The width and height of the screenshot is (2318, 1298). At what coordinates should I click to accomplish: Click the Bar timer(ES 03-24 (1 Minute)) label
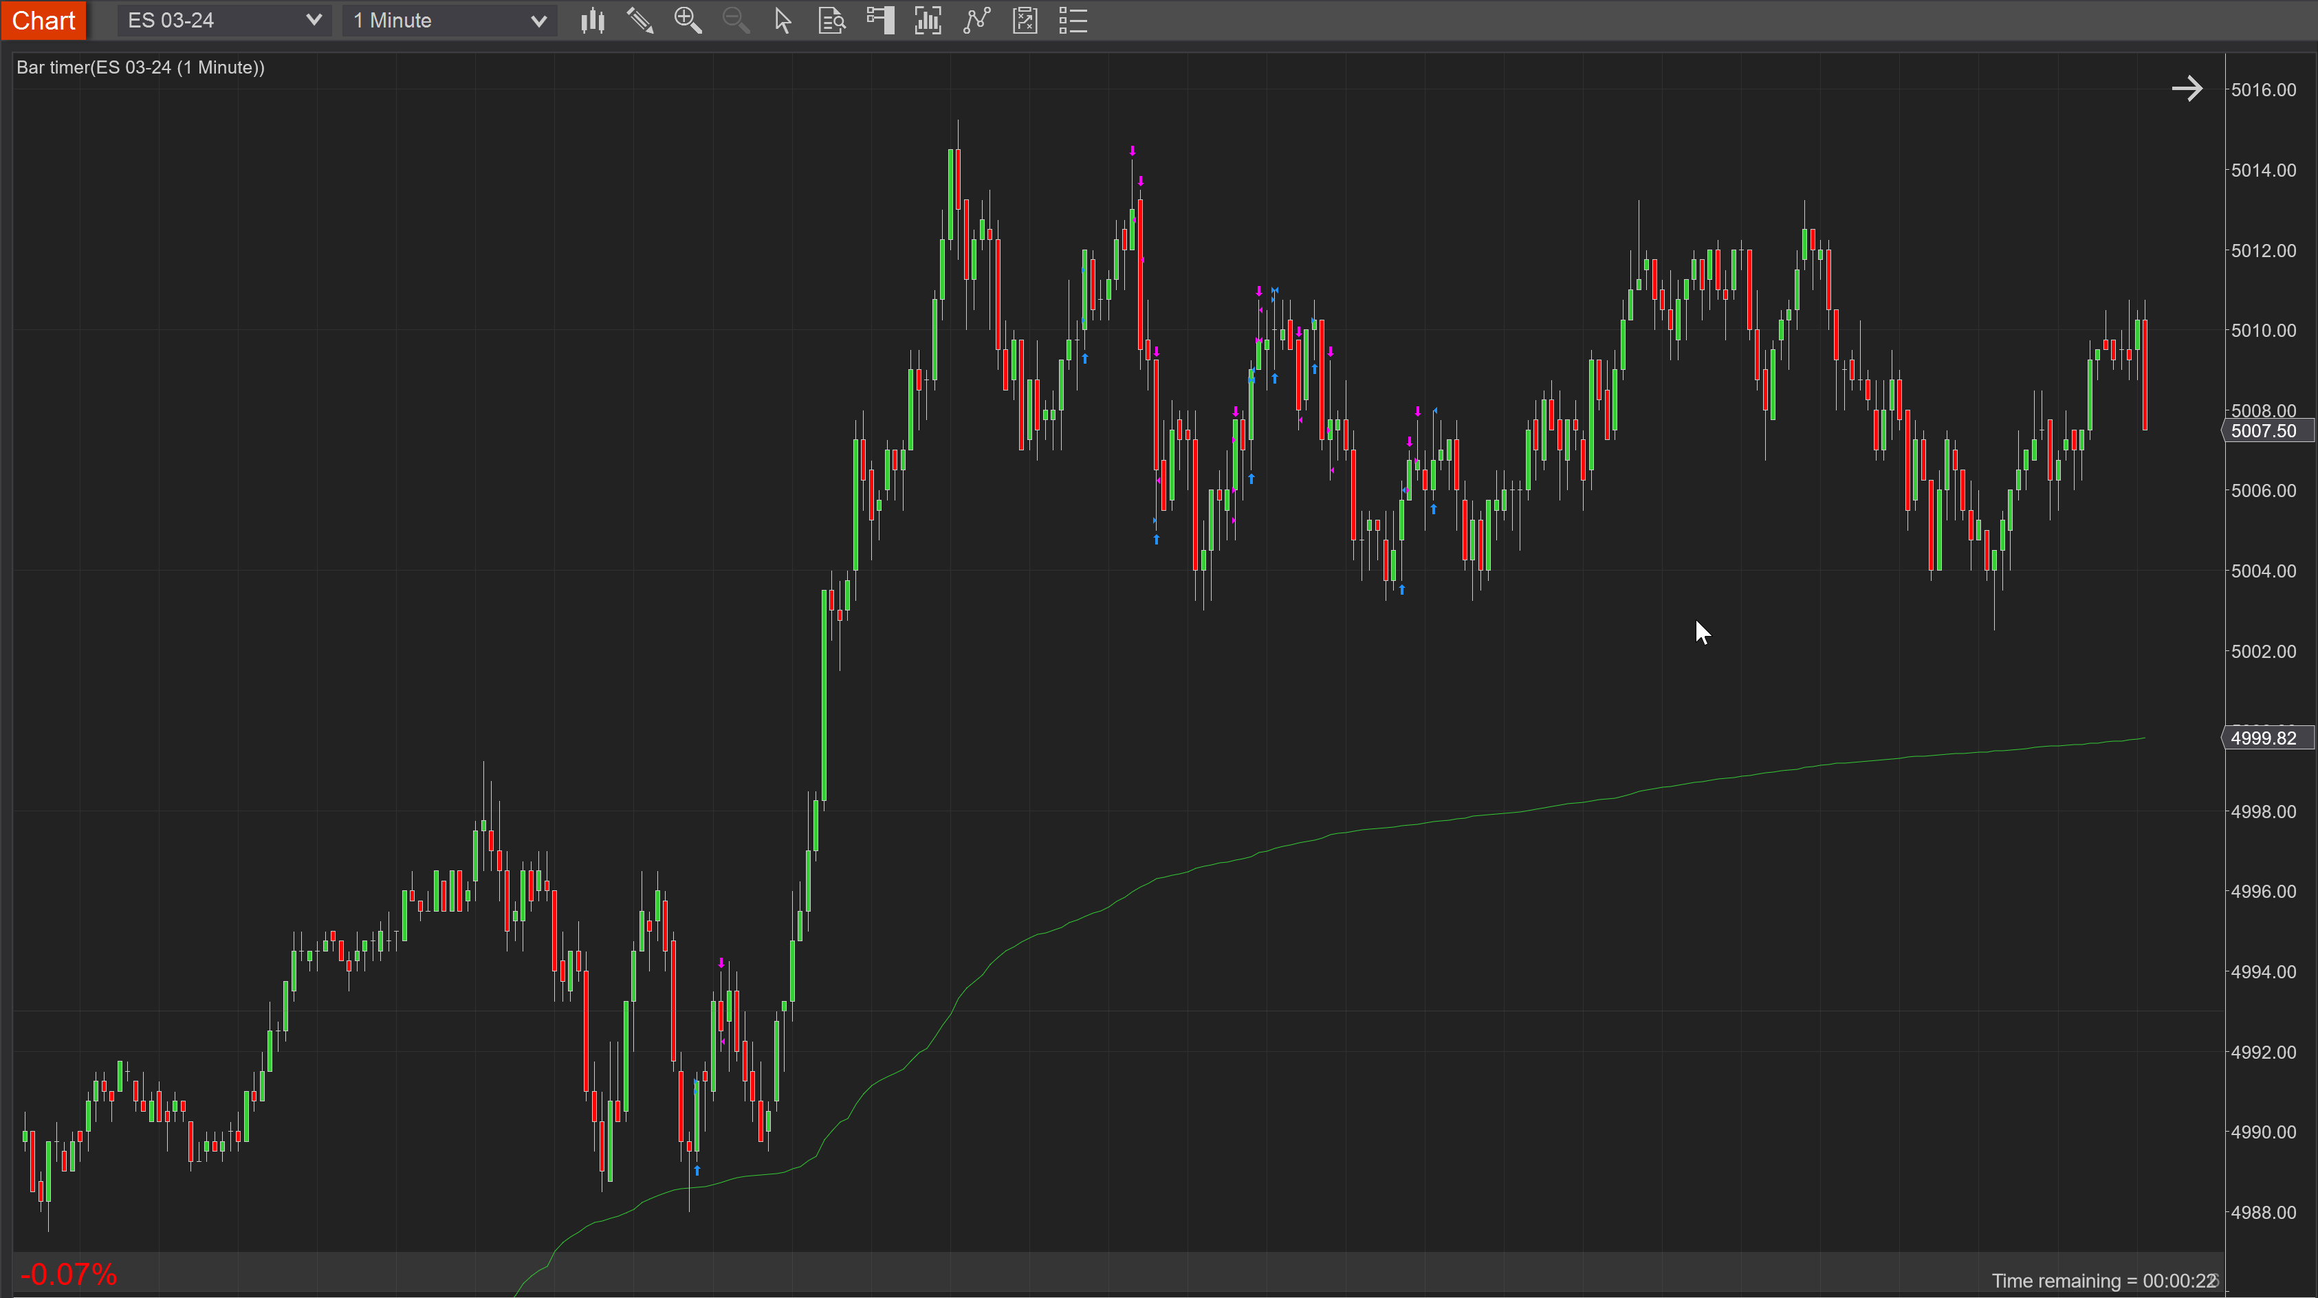[x=140, y=67]
